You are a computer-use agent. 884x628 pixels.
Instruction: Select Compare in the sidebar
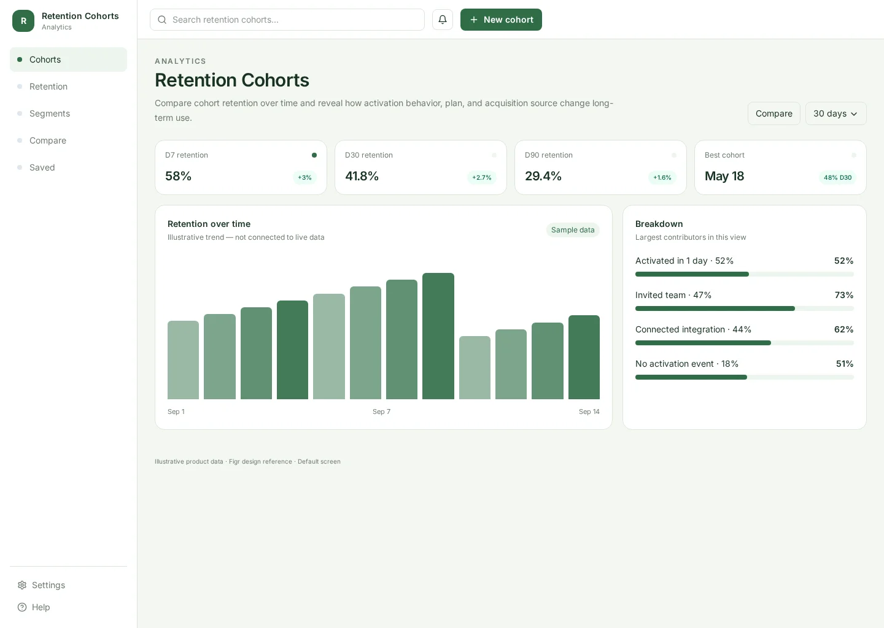click(68, 140)
